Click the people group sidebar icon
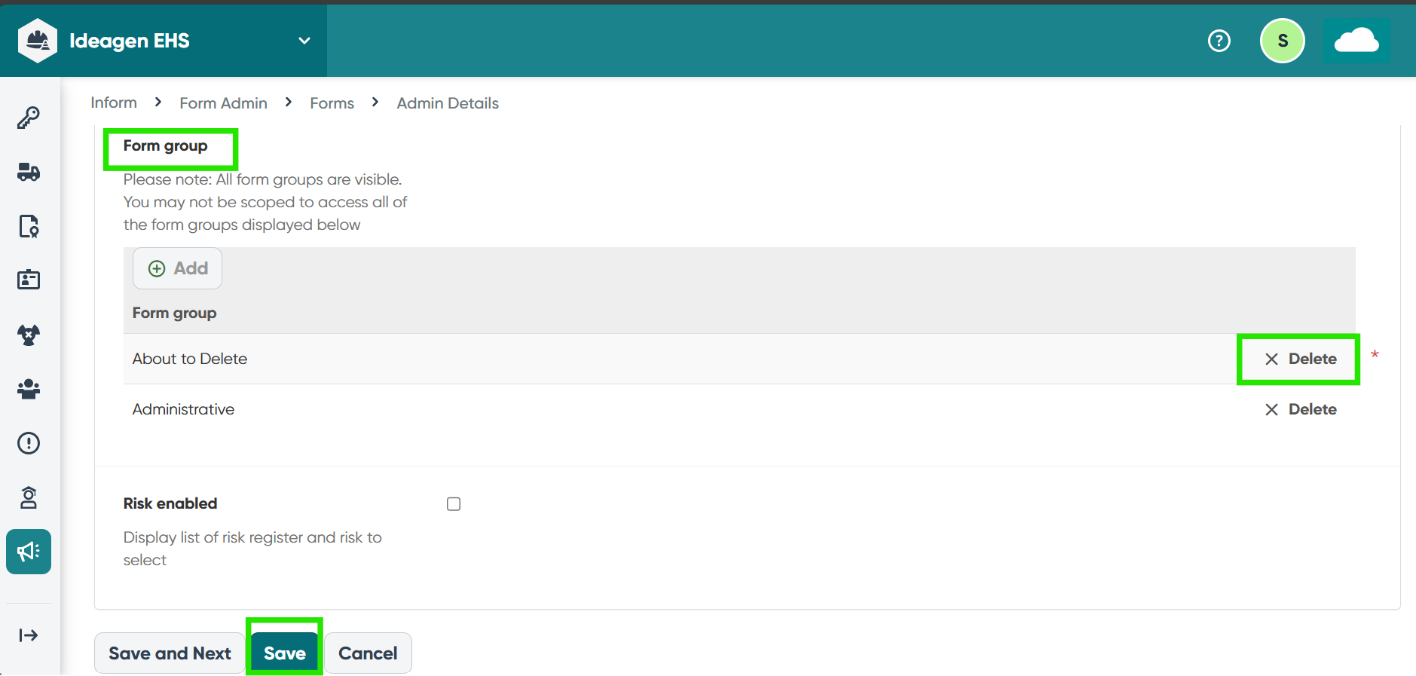Image resolution: width=1416 pixels, height=676 pixels. [x=29, y=389]
